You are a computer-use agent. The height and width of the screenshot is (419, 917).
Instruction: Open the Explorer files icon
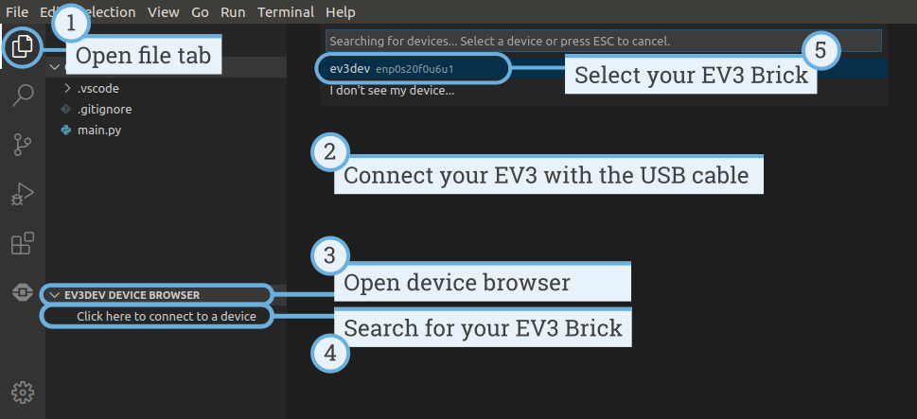[x=22, y=48]
